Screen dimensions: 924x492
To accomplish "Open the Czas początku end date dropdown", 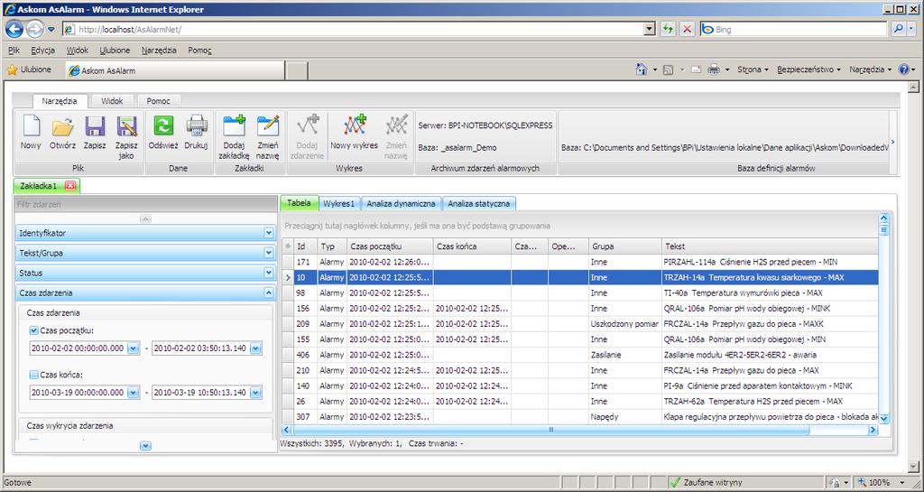I will [x=255, y=348].
